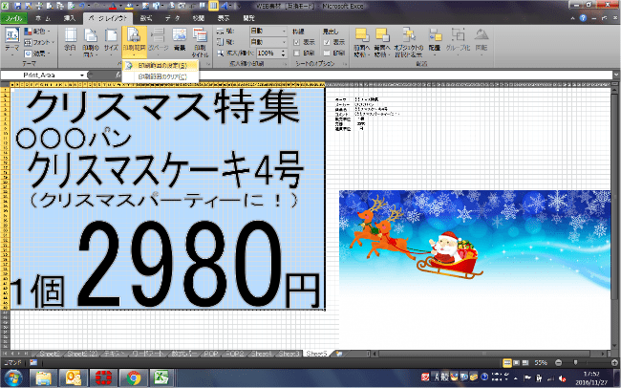Select the Sheet2 worksheet tab
This screenshot has height=388, width=621.
(50, 354)
